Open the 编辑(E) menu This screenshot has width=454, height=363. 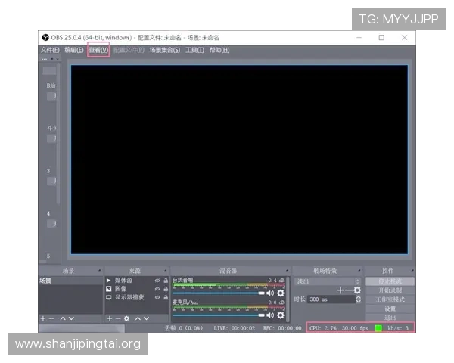74,50
